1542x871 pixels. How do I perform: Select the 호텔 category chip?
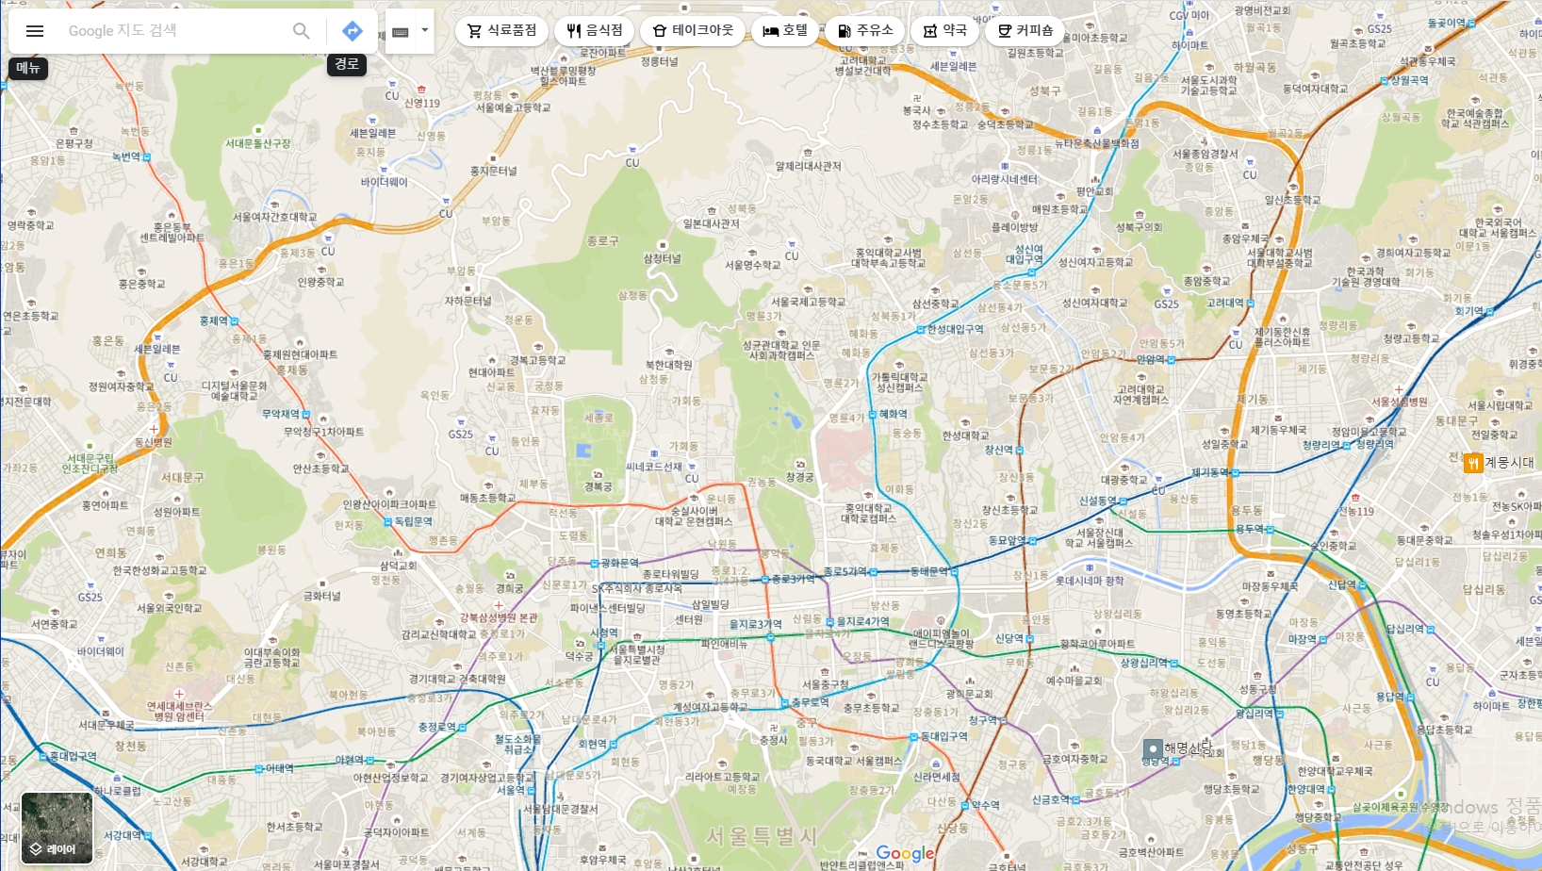[785, 31]
